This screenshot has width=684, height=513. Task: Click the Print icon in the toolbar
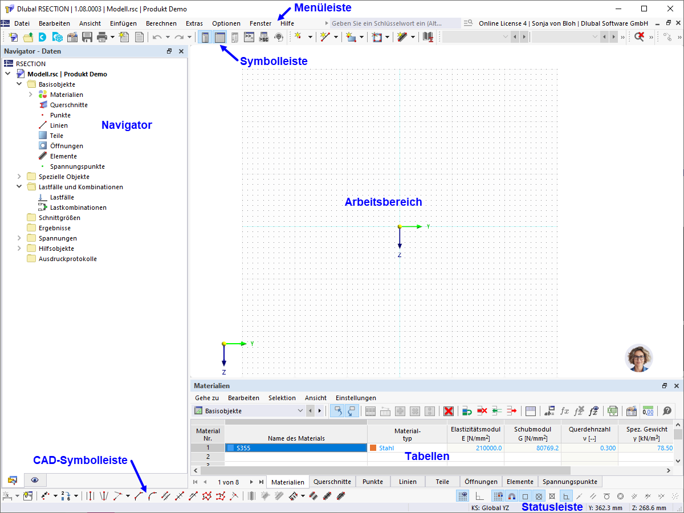(102, 37)
